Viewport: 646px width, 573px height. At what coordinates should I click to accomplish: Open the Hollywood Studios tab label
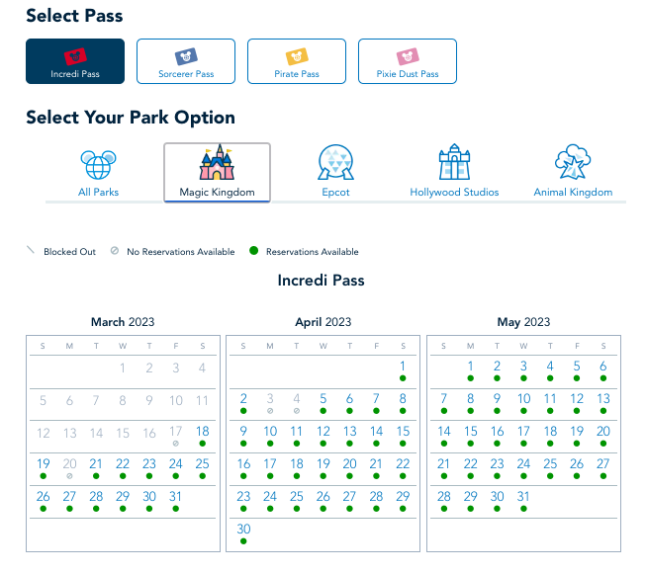coord(454,192)
